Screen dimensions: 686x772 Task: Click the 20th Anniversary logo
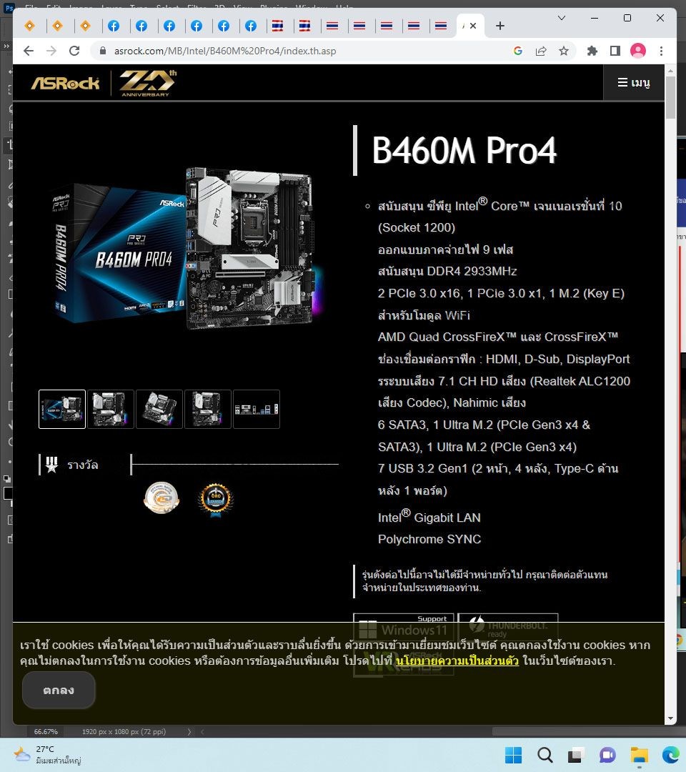pyautogui.click(x=147, y=83)
